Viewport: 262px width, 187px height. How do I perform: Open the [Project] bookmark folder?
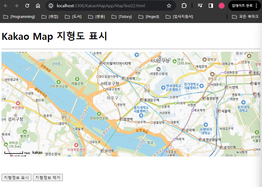pyautogui.click(x=149, y=17)
